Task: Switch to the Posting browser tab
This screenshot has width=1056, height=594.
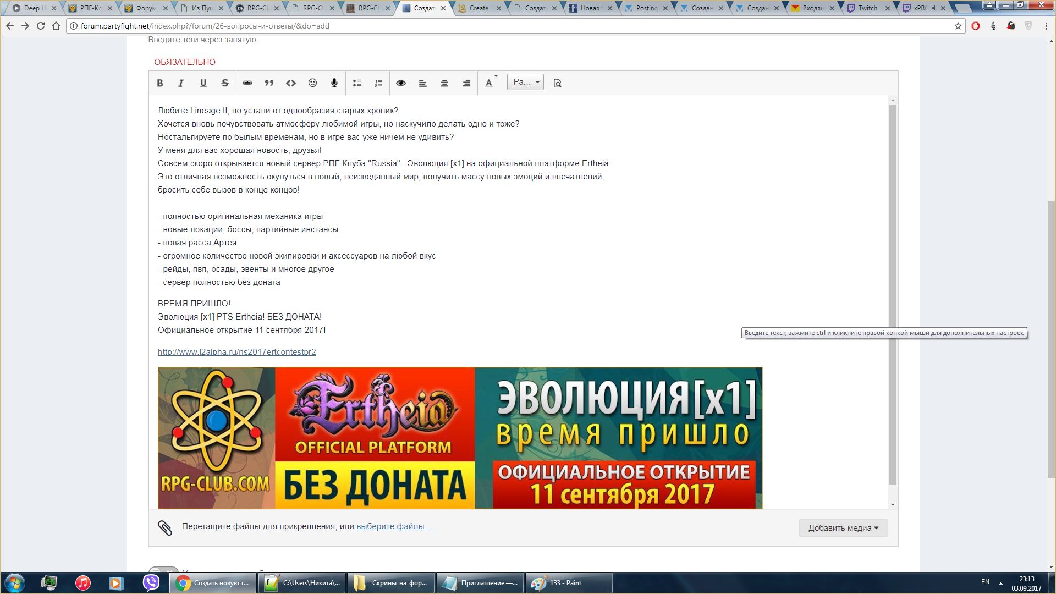Action: pyautogui.click(x=645, y=8)
